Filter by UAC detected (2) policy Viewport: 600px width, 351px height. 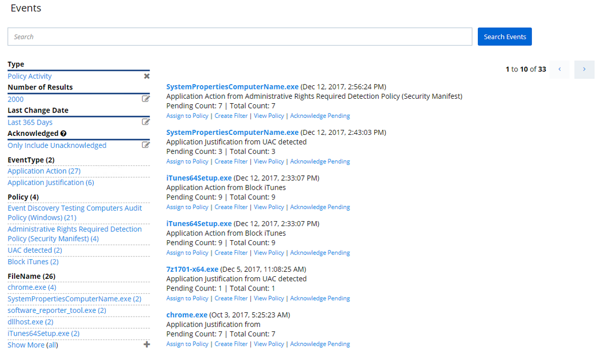[35, 251]
